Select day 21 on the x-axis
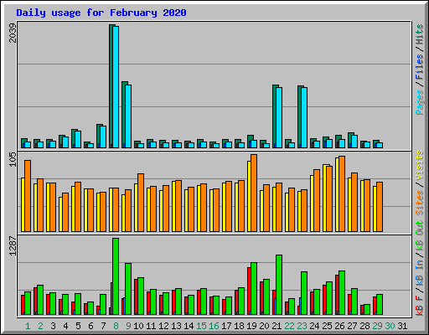Image resolution: width=429 pixels, height=335 pixels. (277, 326)
